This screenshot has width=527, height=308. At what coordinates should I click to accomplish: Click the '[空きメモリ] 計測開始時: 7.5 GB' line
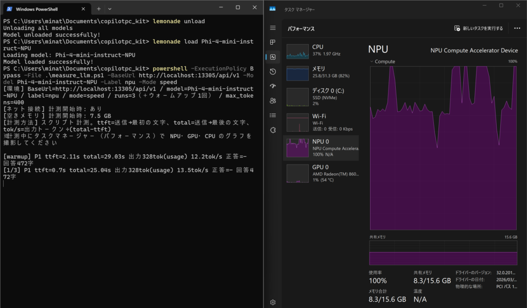(x=57, y=116)
